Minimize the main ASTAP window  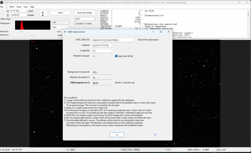click(232, 3)
